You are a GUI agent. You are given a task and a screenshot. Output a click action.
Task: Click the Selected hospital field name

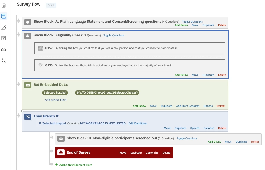pyautogui.click(x=55, y=93)
